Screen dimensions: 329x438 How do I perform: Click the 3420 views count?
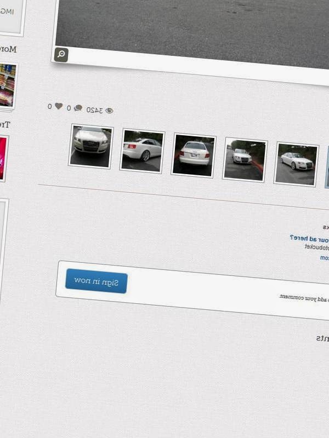tap(94, 110)
